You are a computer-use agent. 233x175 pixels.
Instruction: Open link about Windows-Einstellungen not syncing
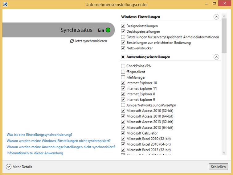point(59,141)
